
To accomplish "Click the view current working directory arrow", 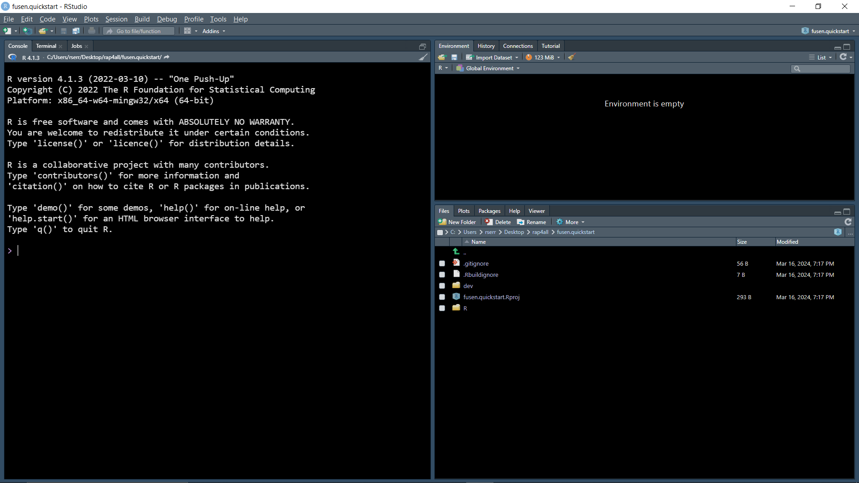I will click(x=167, y=57).
